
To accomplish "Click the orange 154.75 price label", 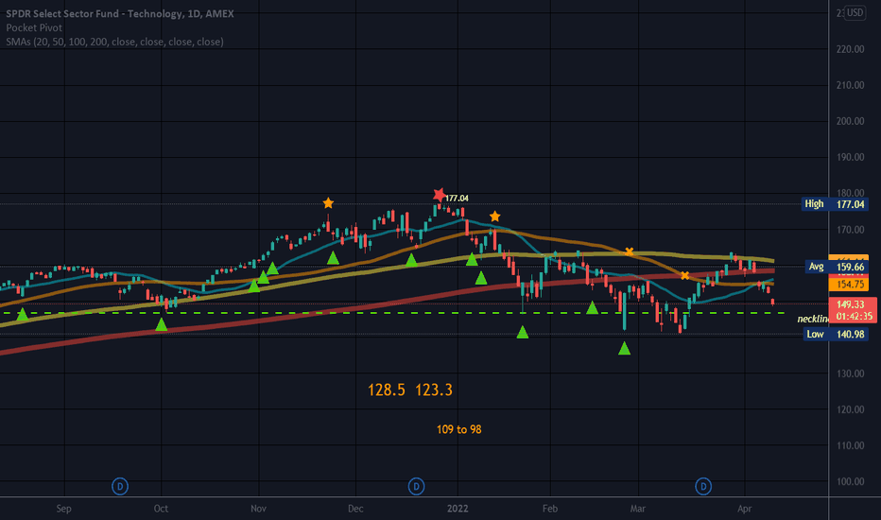I will [x=849, y=285].
